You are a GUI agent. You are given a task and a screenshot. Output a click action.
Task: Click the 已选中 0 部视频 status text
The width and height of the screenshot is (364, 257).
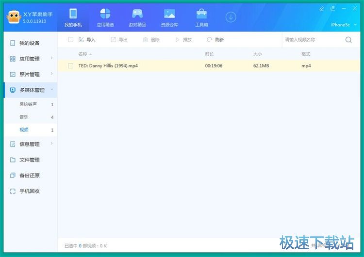point(85,246)
